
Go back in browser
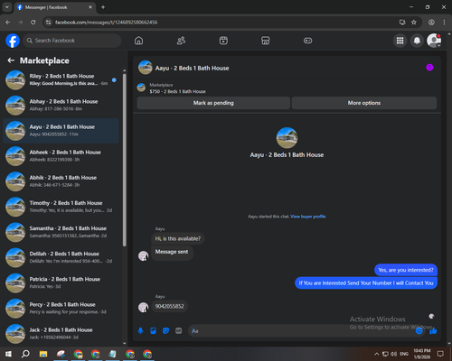tap(8, 23)
